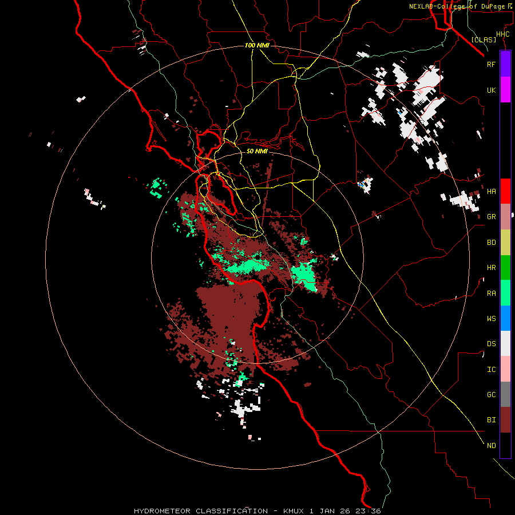Click the dark green HR legend swatch
This screenshot has width=515, height=515.
point(505,267)
